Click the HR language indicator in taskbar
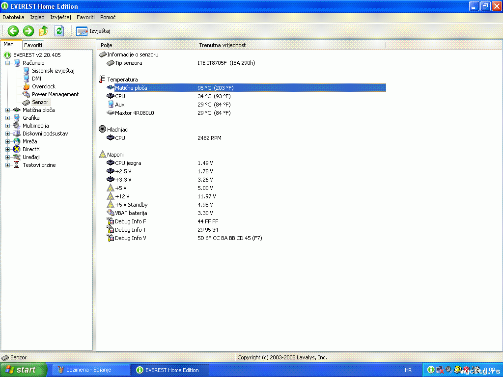The width and height of the screenshot is (503, 377). coord(408,370)
